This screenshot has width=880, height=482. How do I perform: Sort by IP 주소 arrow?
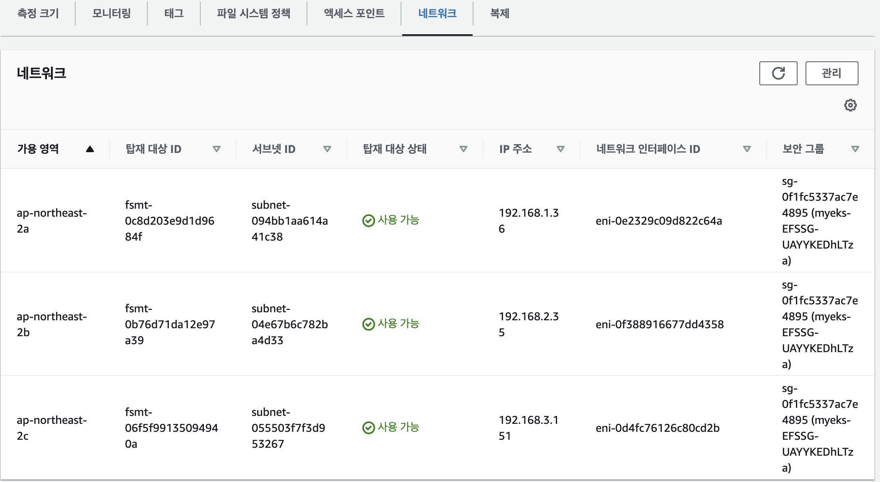560,149
